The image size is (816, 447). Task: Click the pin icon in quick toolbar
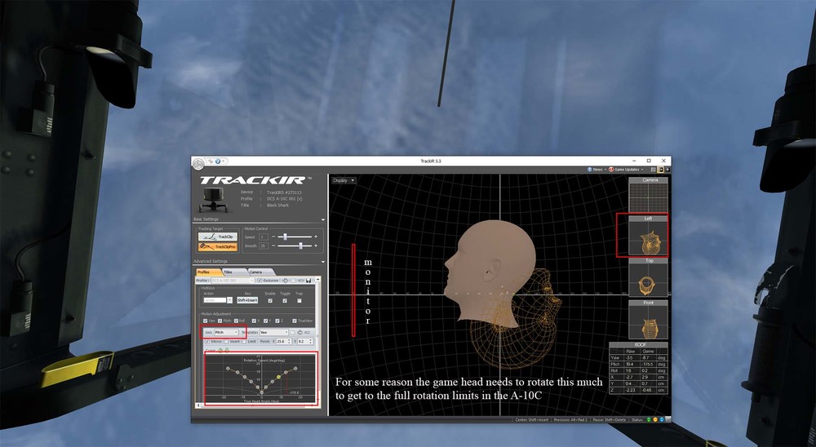pyautogui.click(x=211, y=162)
